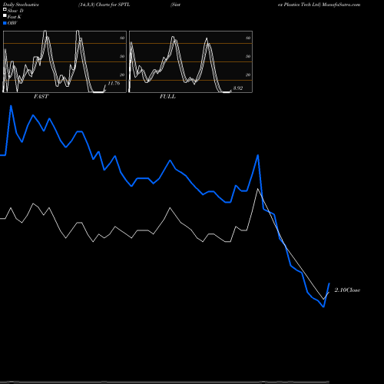Click the 'Fast K' legend label
Viewport: 384px width, 384px height.
(x=15, y=17)
